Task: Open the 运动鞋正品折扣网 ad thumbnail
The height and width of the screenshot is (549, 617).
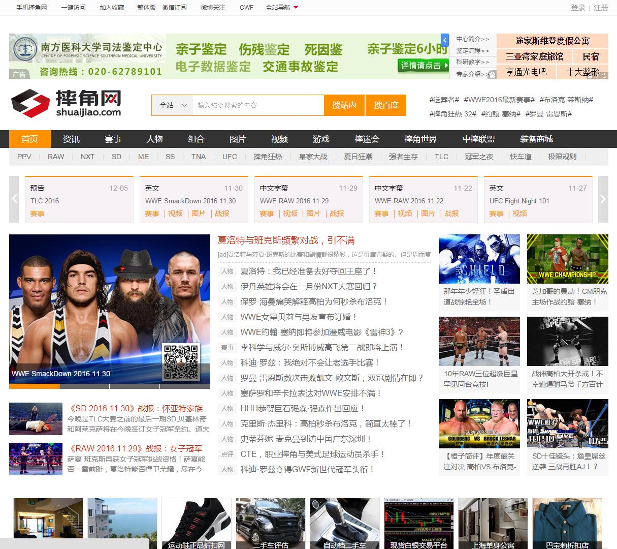Action: [x=196, y=523]
